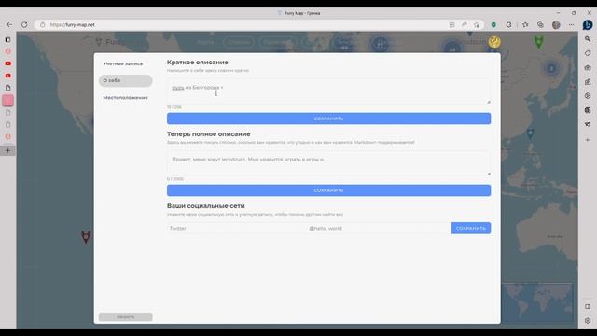Save social networks with the СОХРАНИТЬ button
This screenshot has width=597, height=336.
click(x=471, y=228)
